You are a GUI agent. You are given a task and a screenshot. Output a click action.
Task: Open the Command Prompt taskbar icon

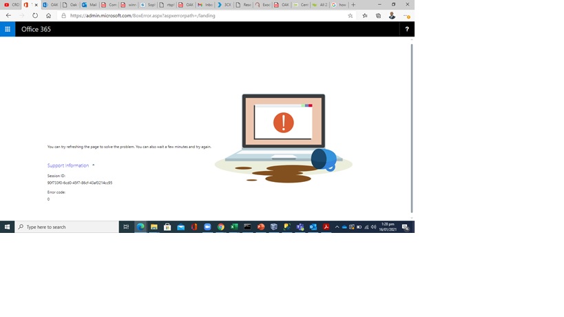(x=247, y=227)
